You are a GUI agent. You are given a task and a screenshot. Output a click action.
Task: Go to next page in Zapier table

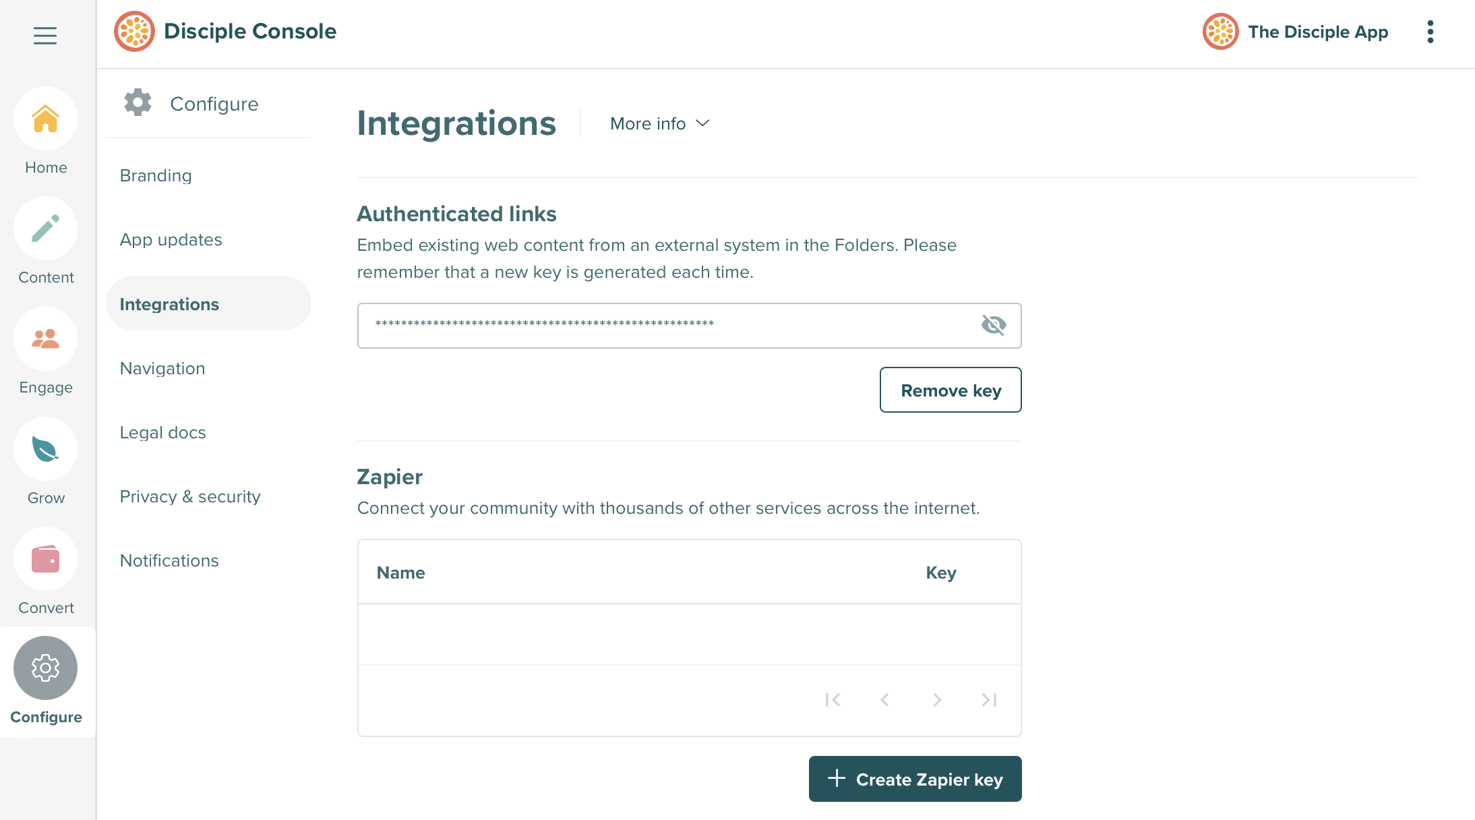pos(936,700)
